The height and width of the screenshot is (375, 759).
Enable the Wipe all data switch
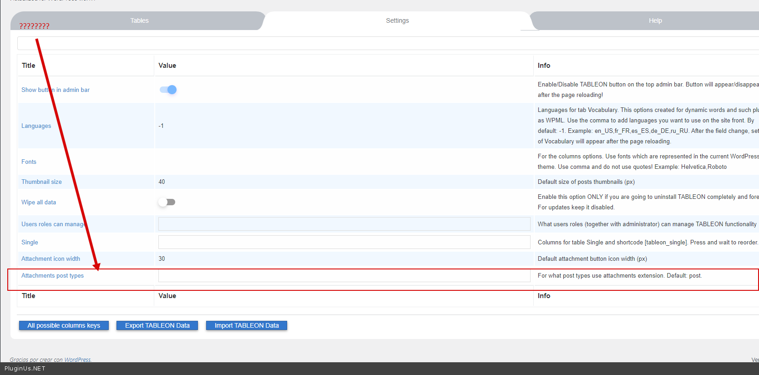coord(167,202)
